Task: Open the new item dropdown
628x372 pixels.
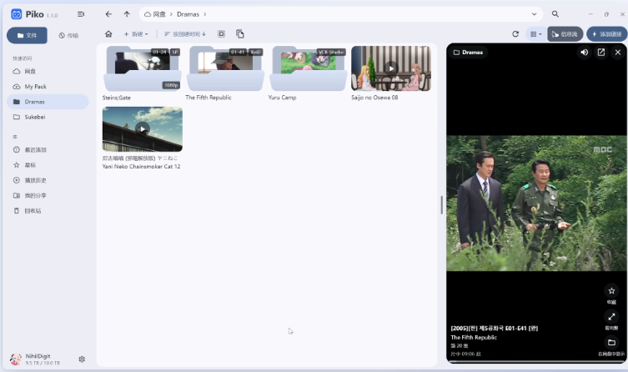Action: [x=136, y=34]
